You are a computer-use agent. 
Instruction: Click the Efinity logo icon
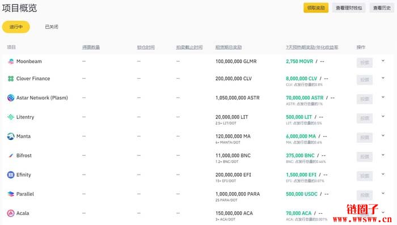(11, 175)
